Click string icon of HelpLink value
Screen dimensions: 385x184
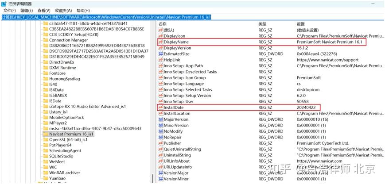(x=161, y=60)
